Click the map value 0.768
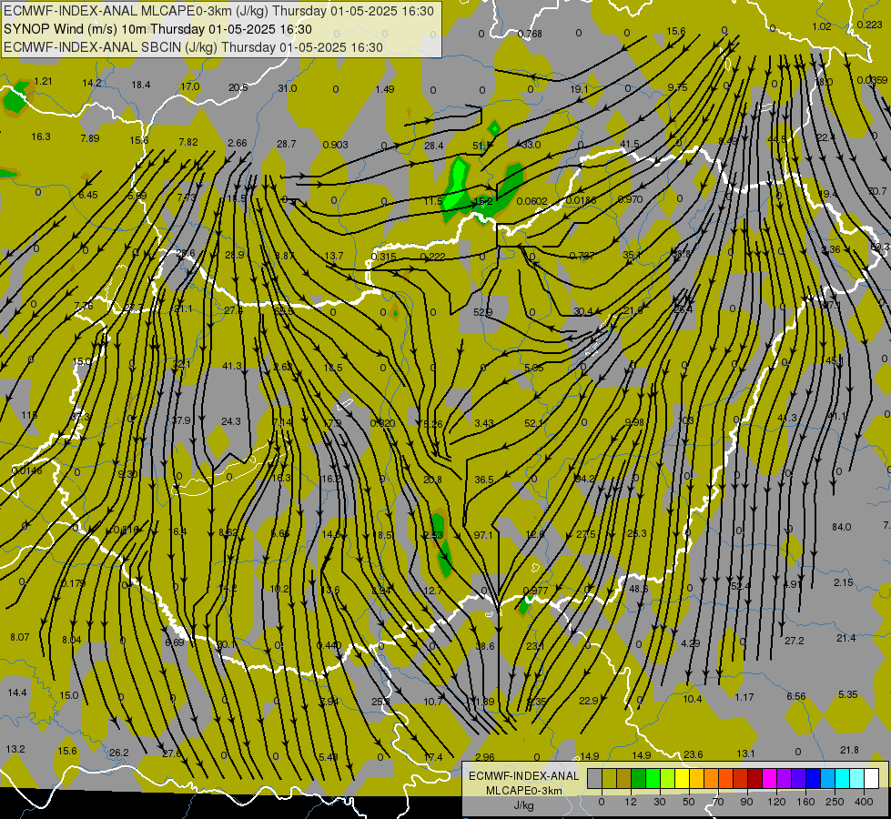This screenshot has width=891, height=819. click(x=530, y=34)
